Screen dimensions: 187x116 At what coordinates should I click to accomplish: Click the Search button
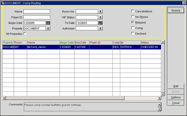(176, 10)
